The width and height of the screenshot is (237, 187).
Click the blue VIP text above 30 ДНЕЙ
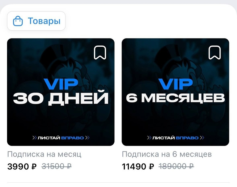click(61, 84)
